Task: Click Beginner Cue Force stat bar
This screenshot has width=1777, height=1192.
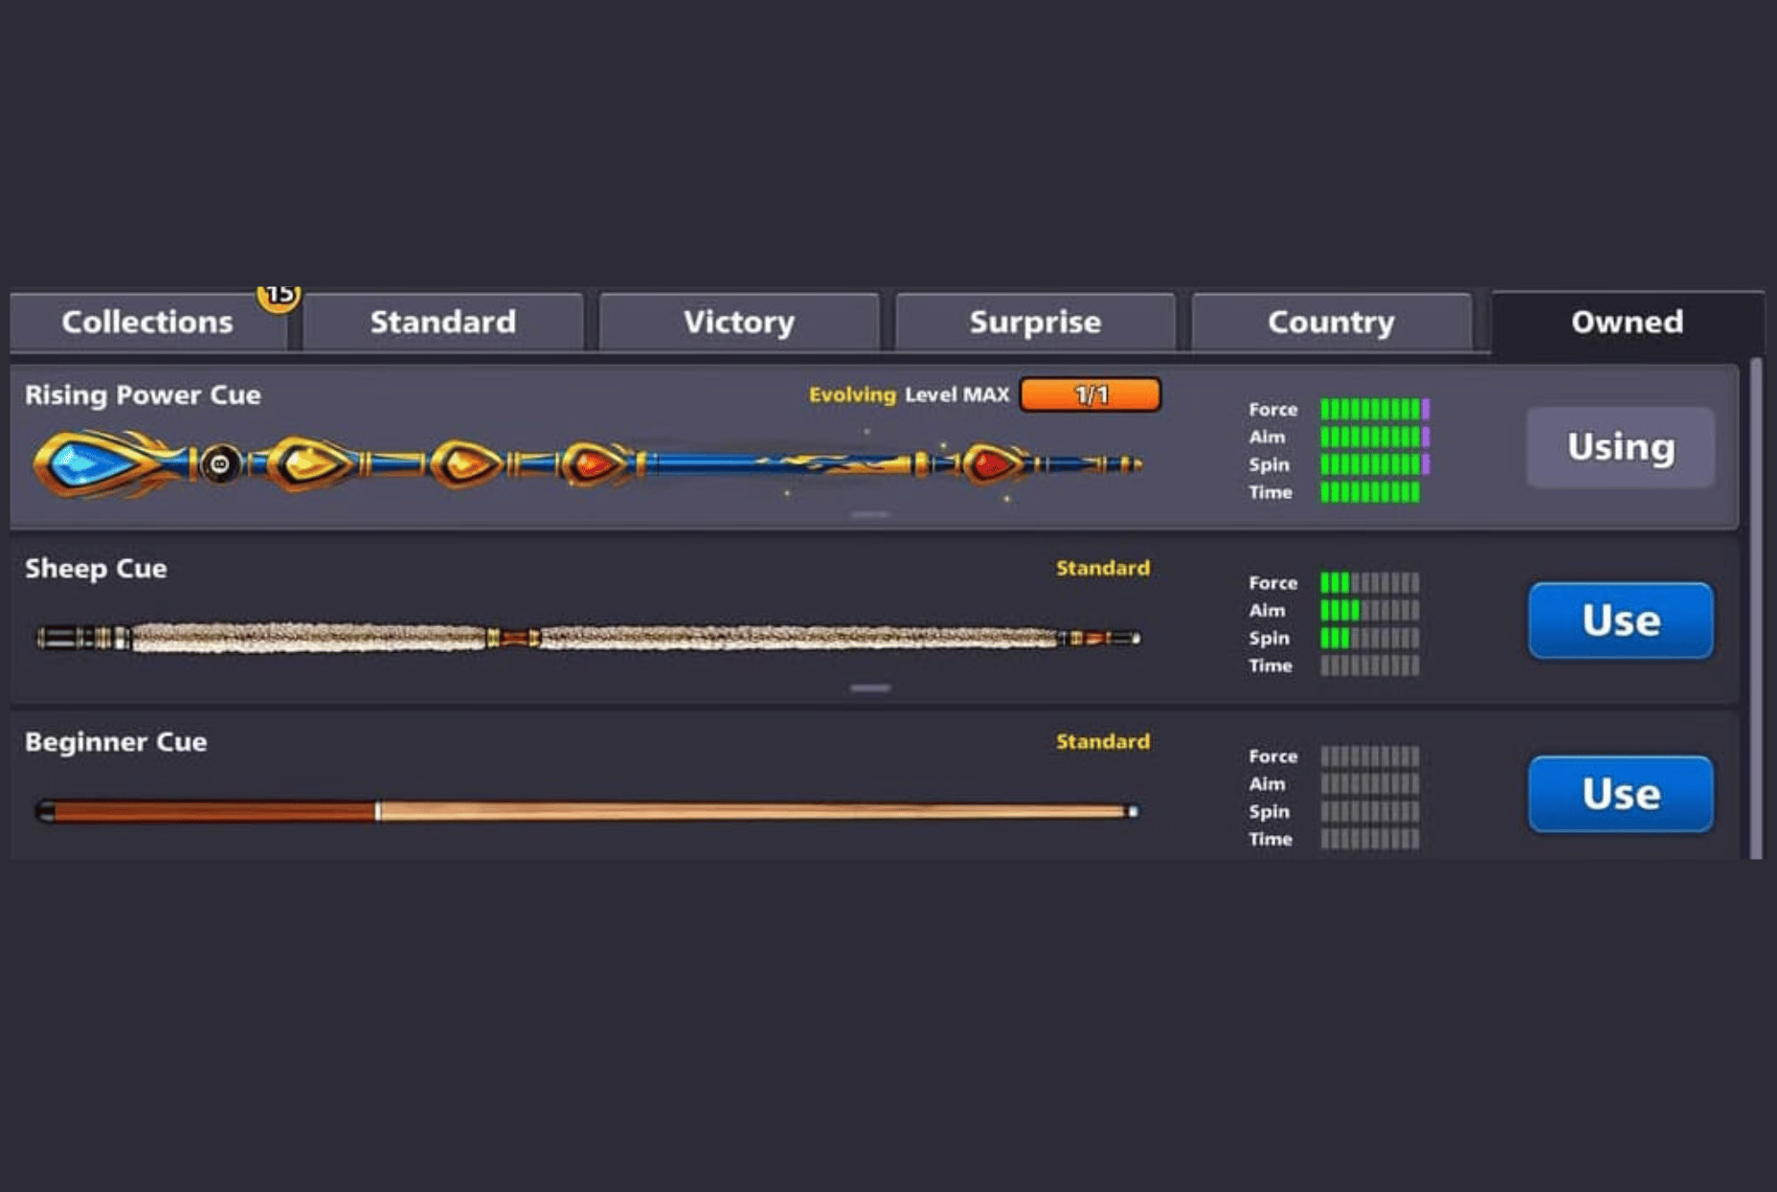Action: (x=1370, y=755)
